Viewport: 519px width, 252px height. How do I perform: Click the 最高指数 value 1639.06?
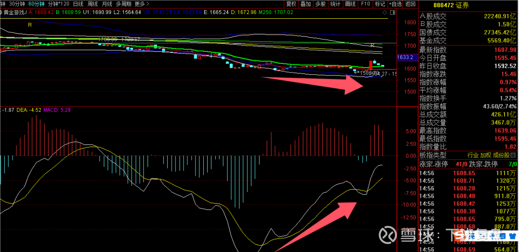pyautogui.click(x=506, y=131)
